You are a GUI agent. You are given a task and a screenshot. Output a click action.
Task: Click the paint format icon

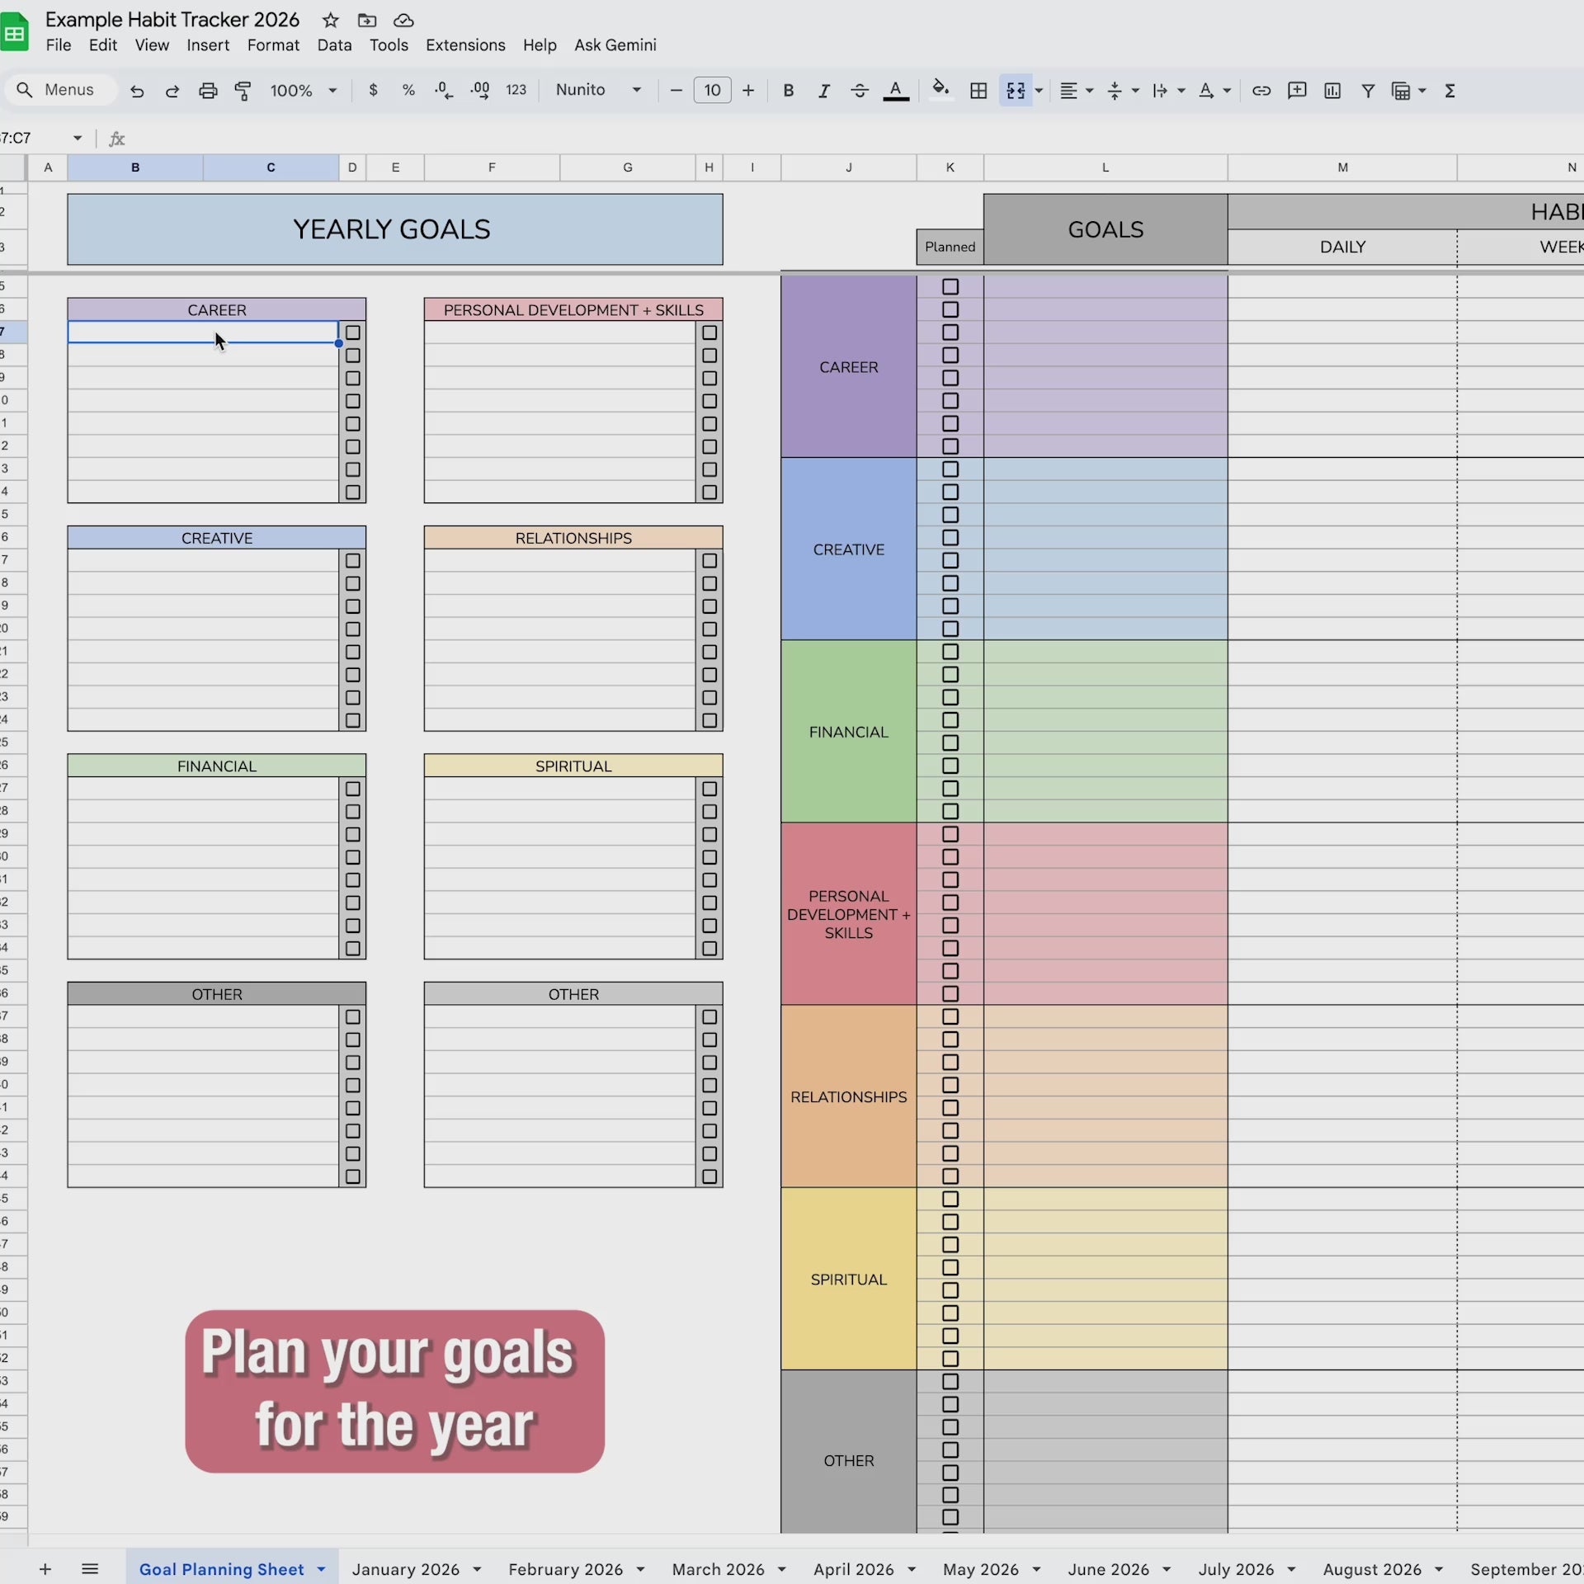243,91
